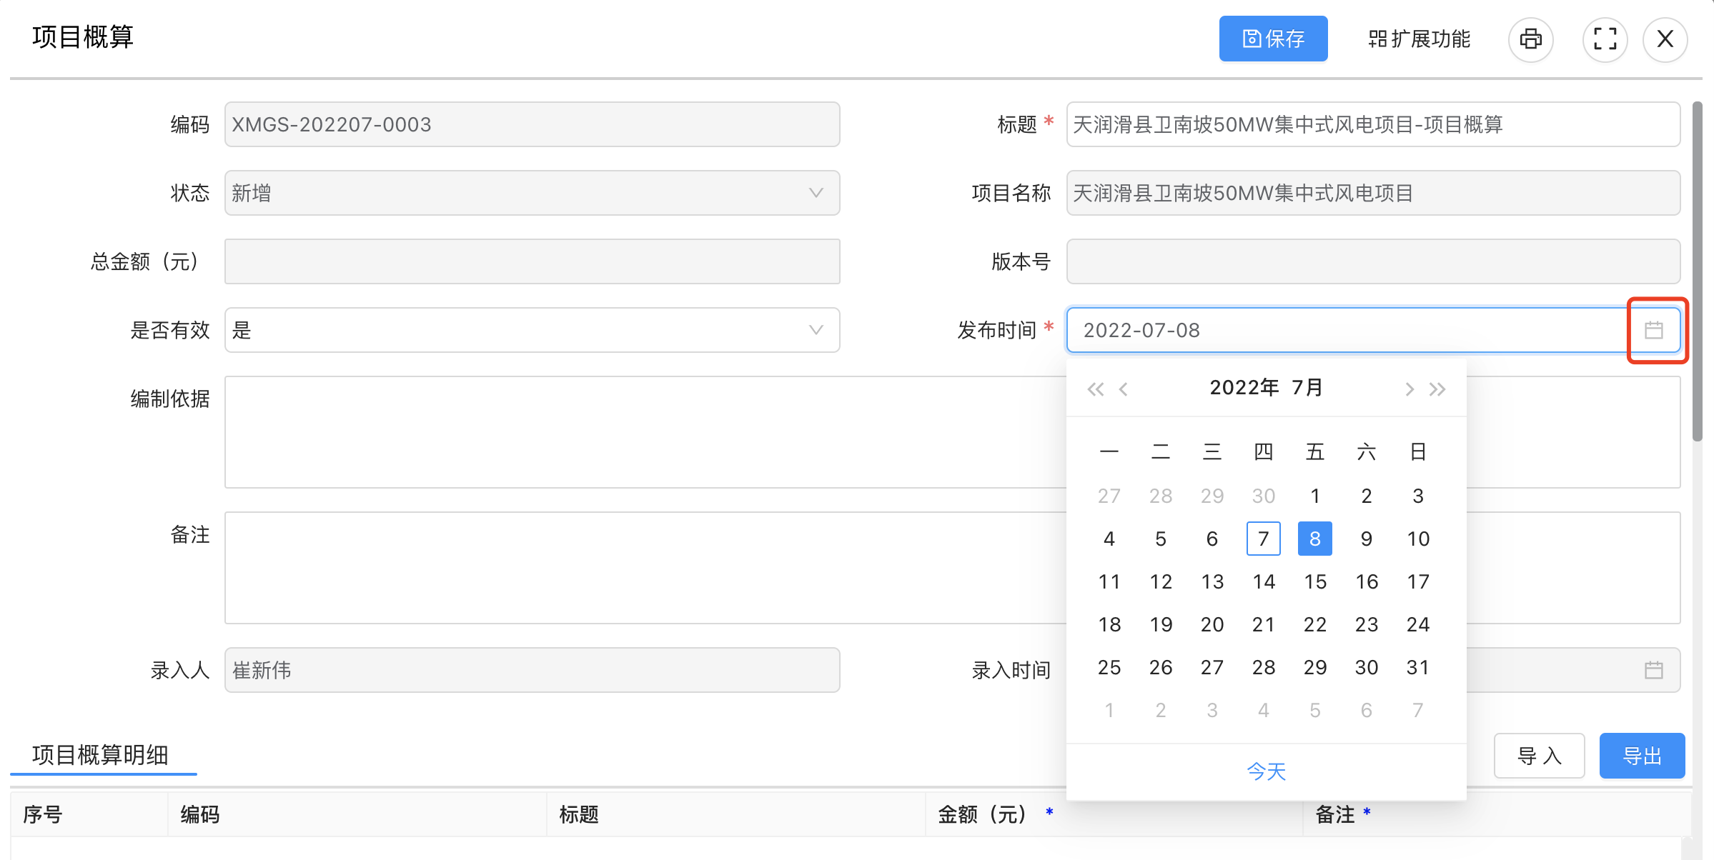The width and height of the screenshot is (1714, 860).
Task: Click the 导出 button
Action: point(1642,756)
